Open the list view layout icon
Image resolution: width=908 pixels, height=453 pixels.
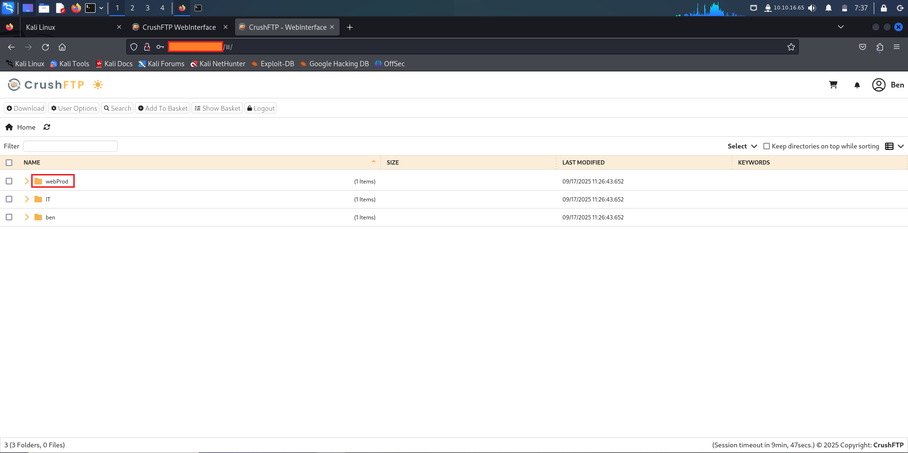(x=889, y=146)
